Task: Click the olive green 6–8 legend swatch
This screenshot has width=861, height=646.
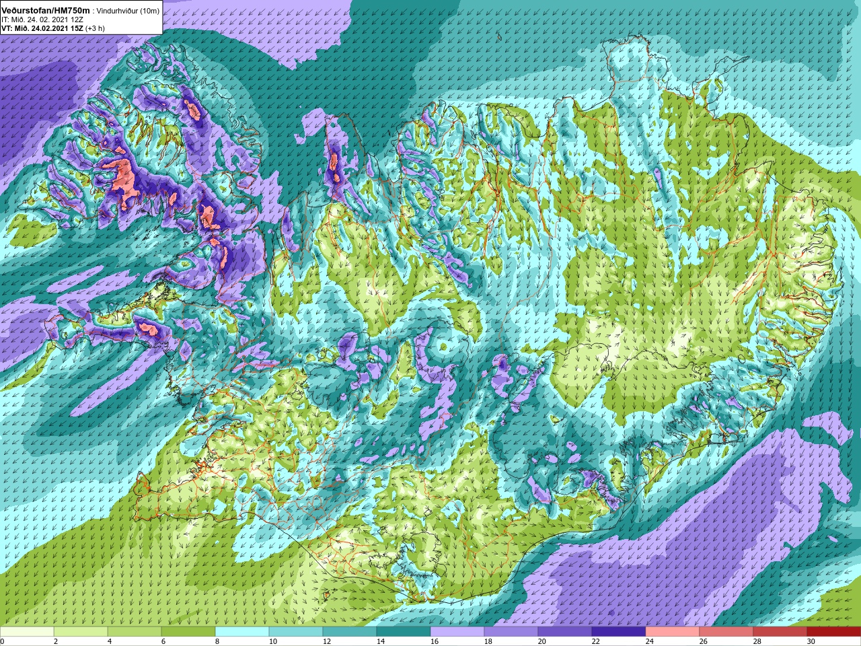Action: pyautogui.click(x=188, y=632)
